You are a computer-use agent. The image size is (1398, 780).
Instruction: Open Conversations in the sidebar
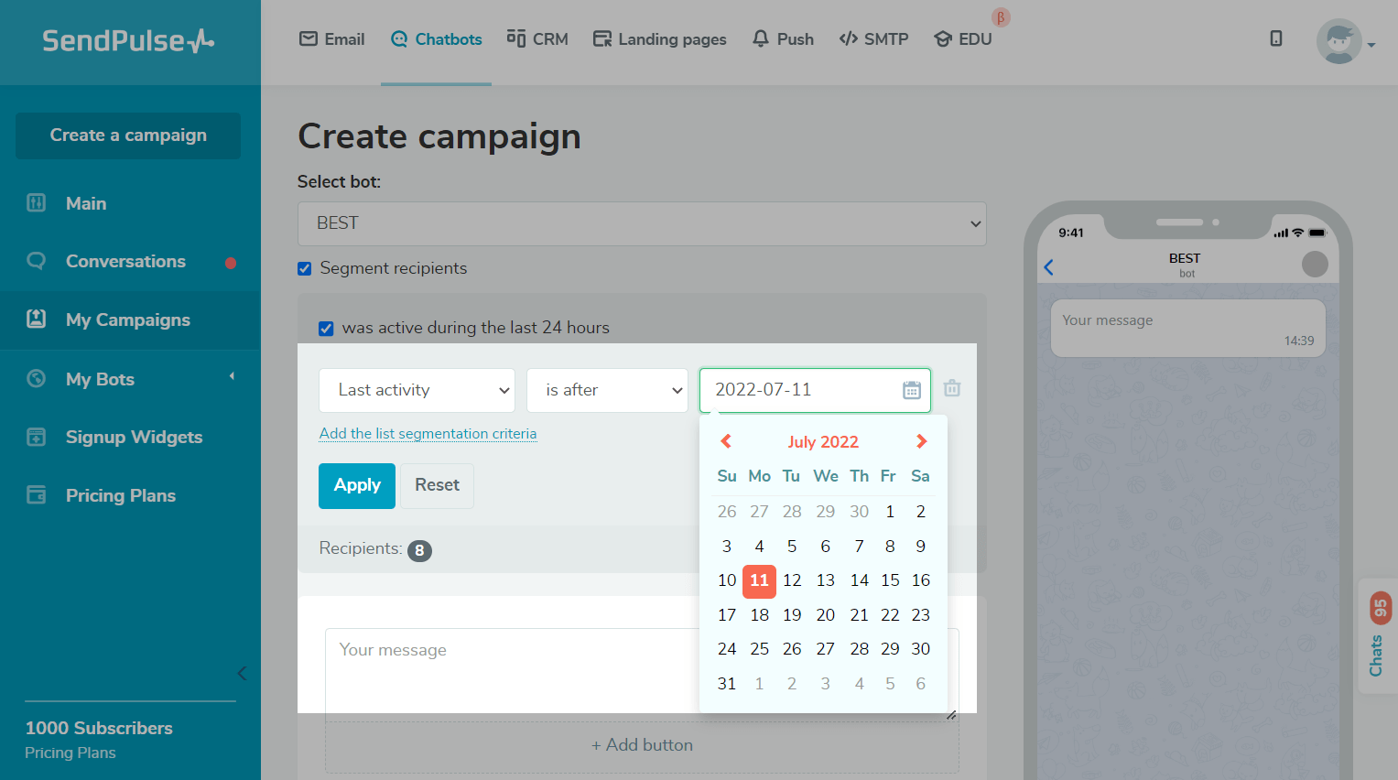tap(125, 262)
